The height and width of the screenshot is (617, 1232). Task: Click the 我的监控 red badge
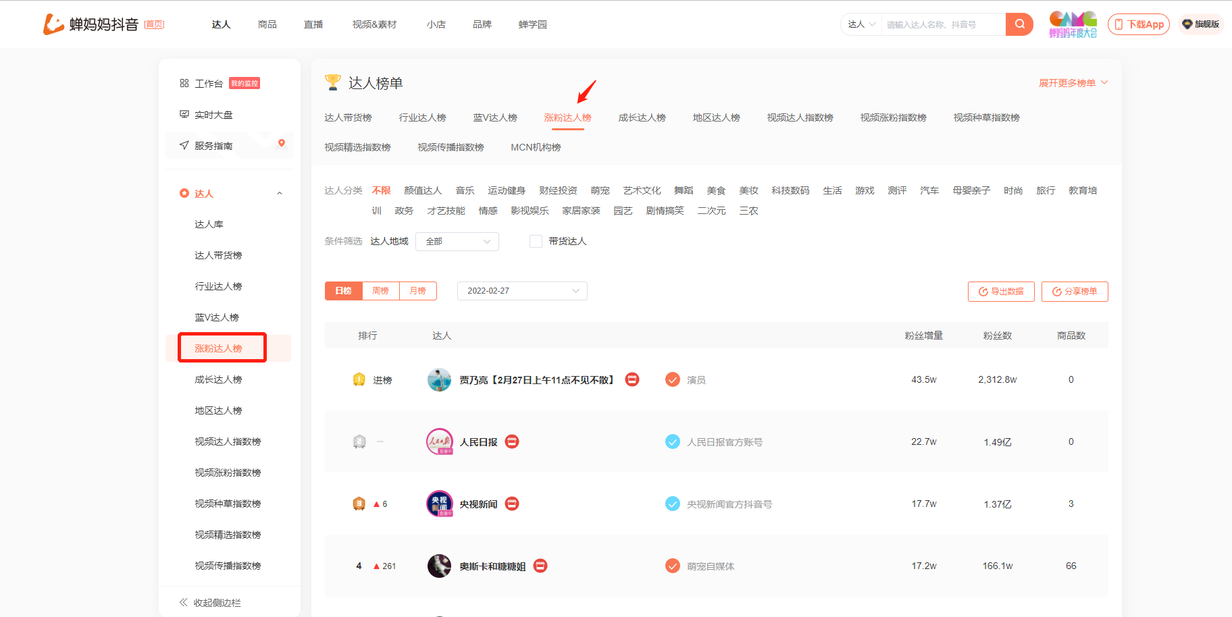(x=245, y=83)
